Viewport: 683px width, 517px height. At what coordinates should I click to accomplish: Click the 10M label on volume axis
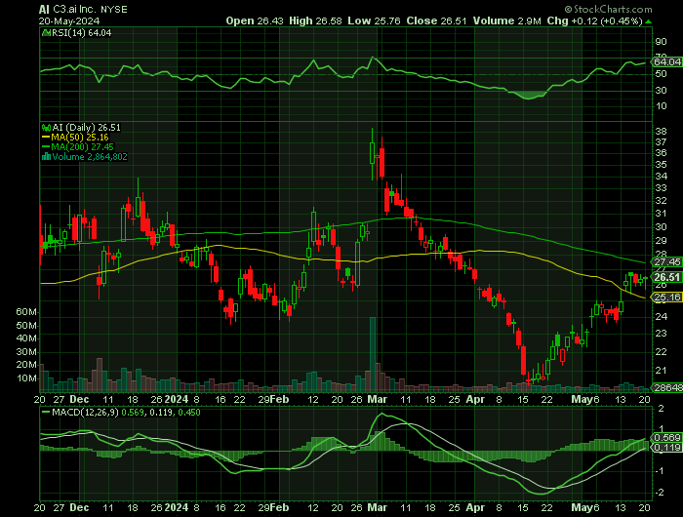[26, 378]
